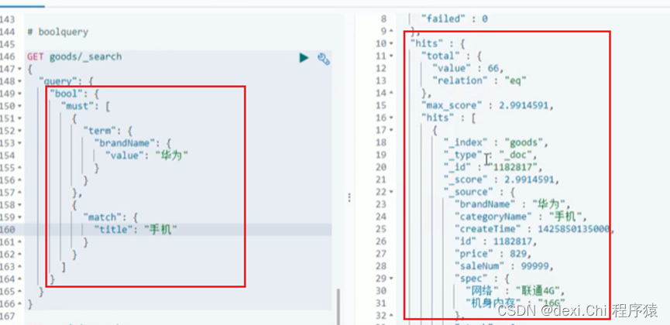Collapse the fold arrow at line 147
Viewport: 670px width, 325px height.
point(20,69)
